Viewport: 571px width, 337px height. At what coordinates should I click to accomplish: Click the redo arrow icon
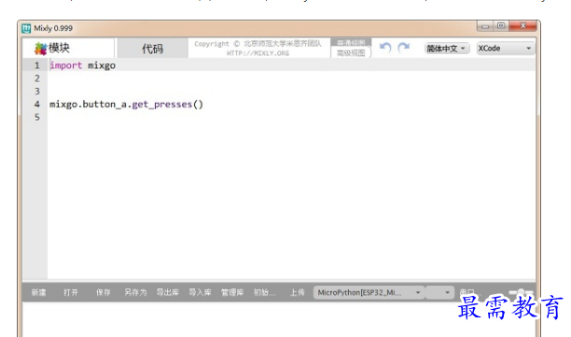(403, 48)
